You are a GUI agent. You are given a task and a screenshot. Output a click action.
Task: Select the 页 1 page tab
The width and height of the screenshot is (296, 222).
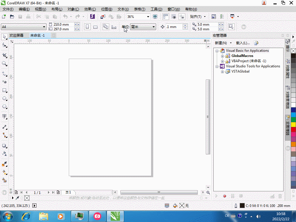point(68,192)
